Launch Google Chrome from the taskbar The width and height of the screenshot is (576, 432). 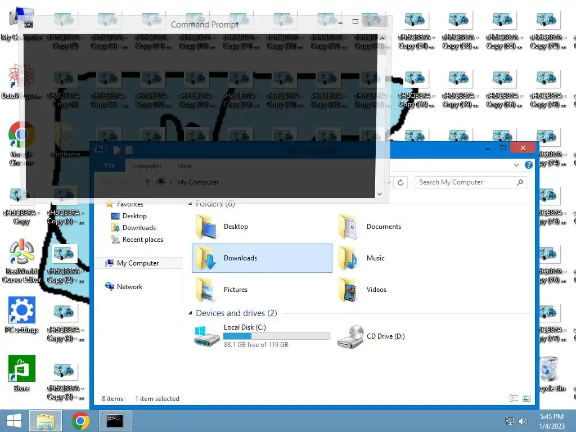click(80, 421)
